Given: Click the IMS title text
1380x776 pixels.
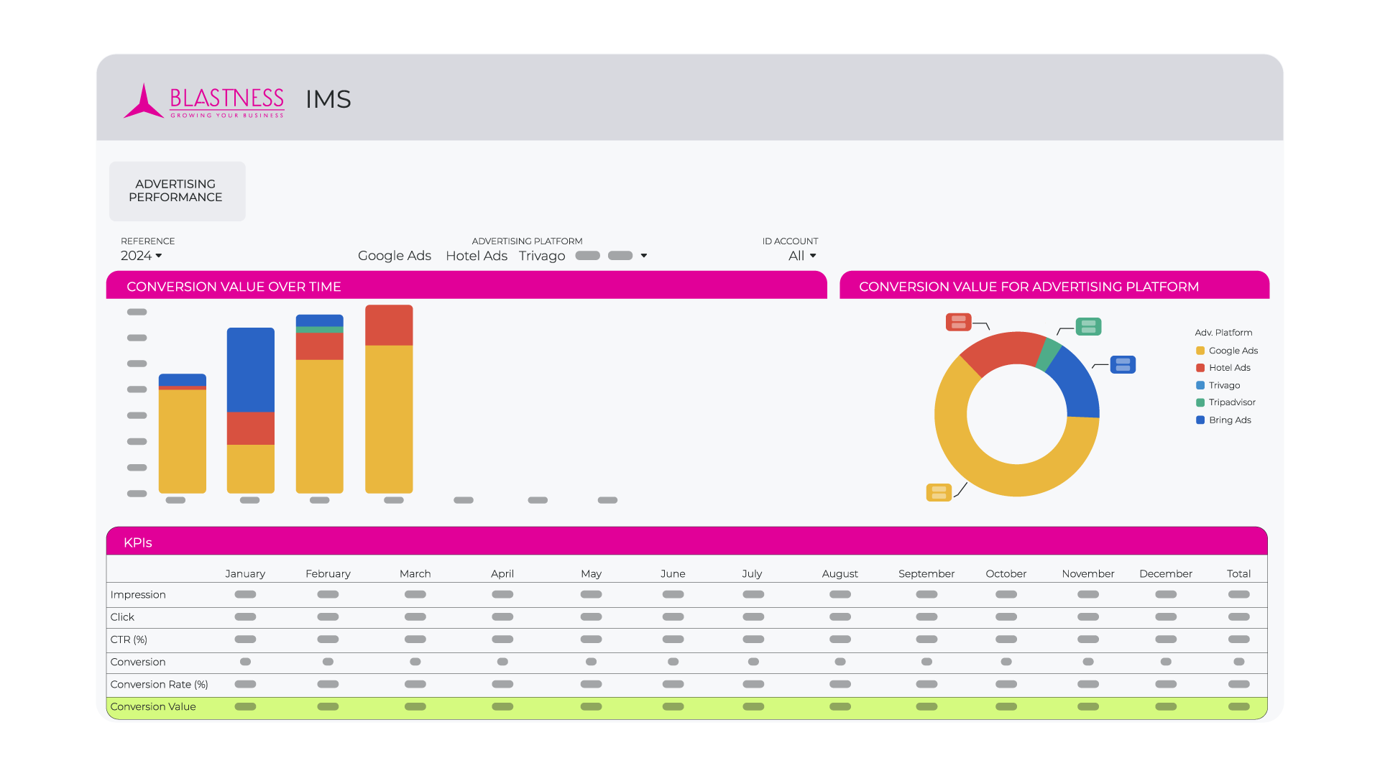Looking at the screenshot, I should (328, 99).
